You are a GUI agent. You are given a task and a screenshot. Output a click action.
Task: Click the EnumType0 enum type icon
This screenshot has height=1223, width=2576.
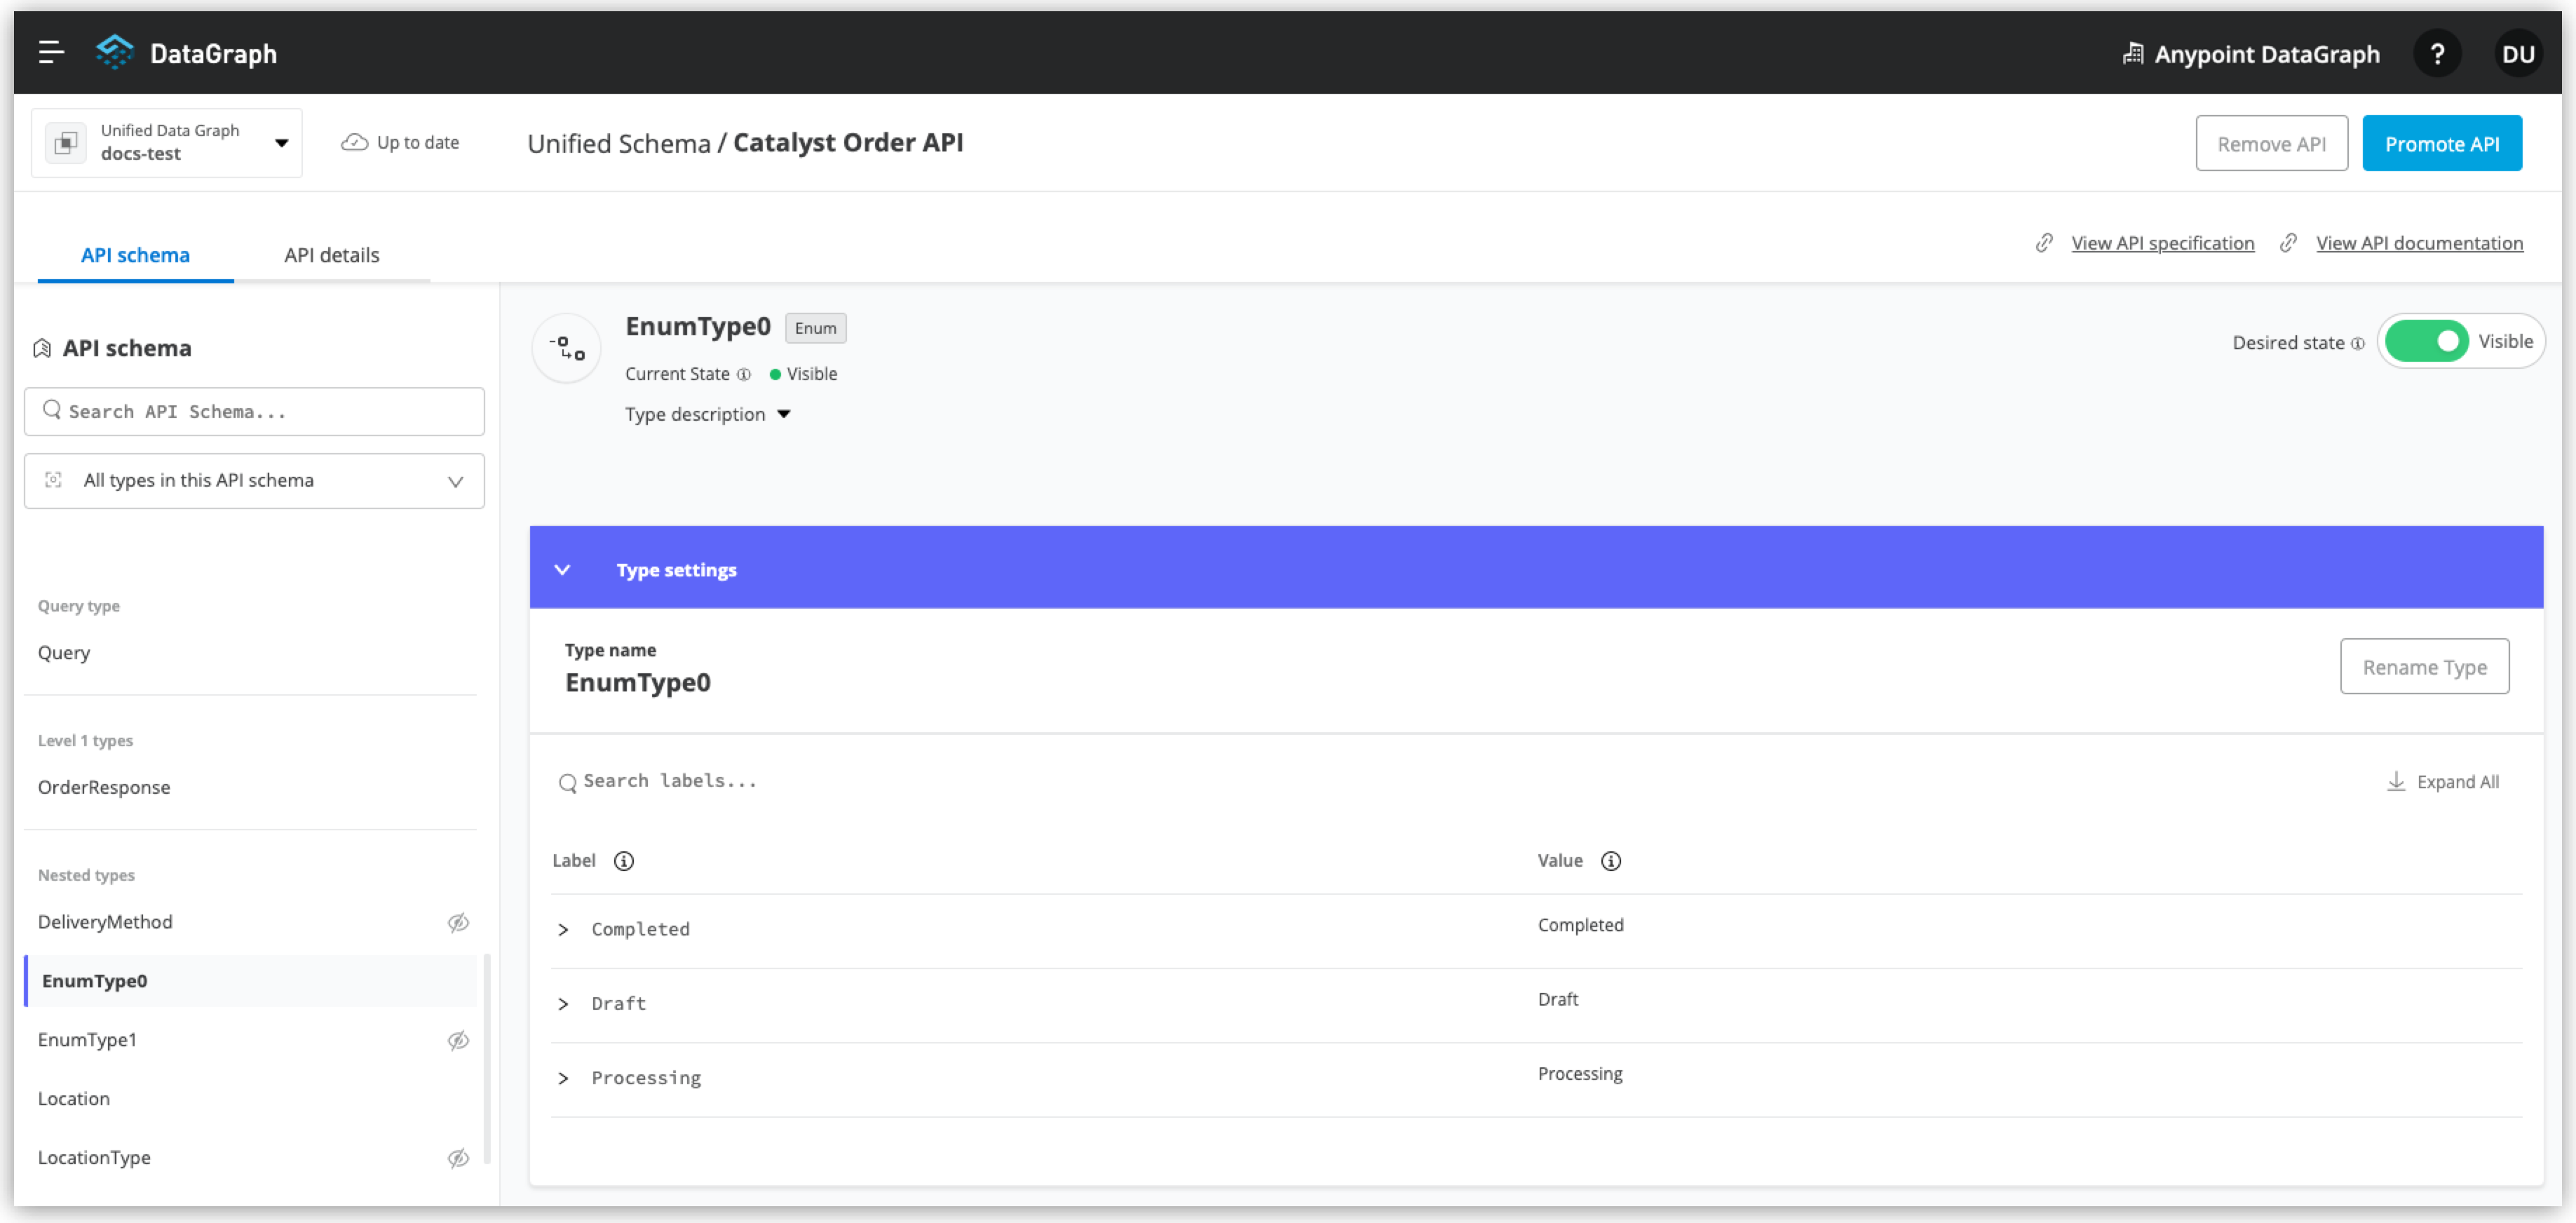pyautogui.click(x=566, y=347)
